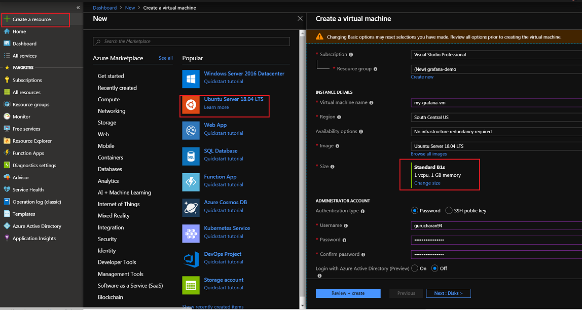Click the Virtual machine name field
582x310 pixels.
pos(496,103)
